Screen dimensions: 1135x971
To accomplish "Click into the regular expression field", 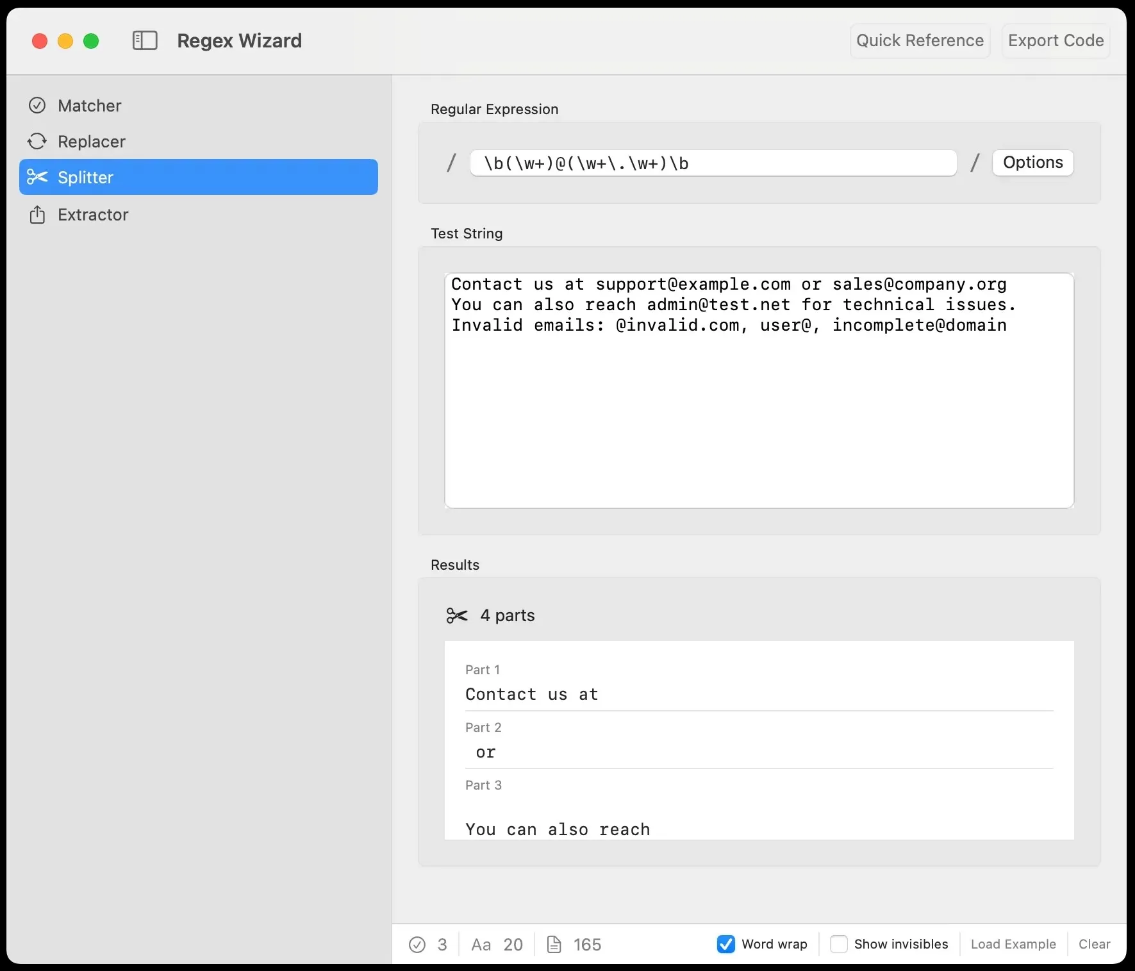I will 713,163.
